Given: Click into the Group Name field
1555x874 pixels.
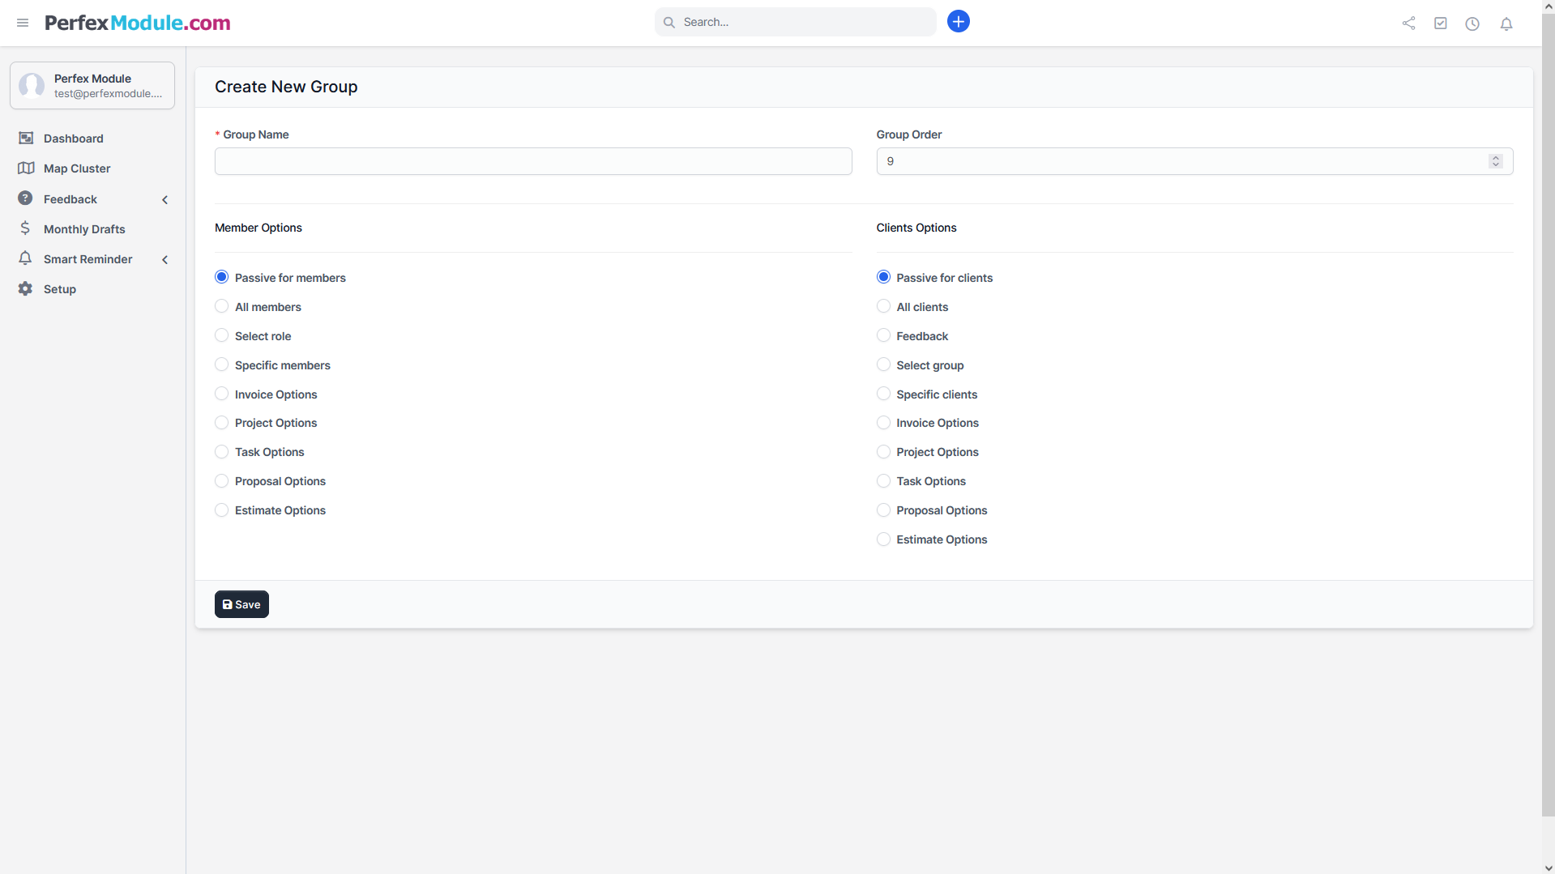Looking at the screenshot, I should [x=532, y=161].
